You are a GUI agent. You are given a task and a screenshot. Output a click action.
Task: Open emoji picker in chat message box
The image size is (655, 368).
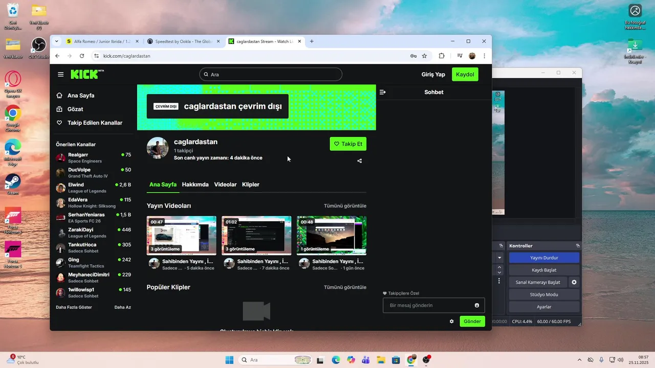tap(477, 305)
